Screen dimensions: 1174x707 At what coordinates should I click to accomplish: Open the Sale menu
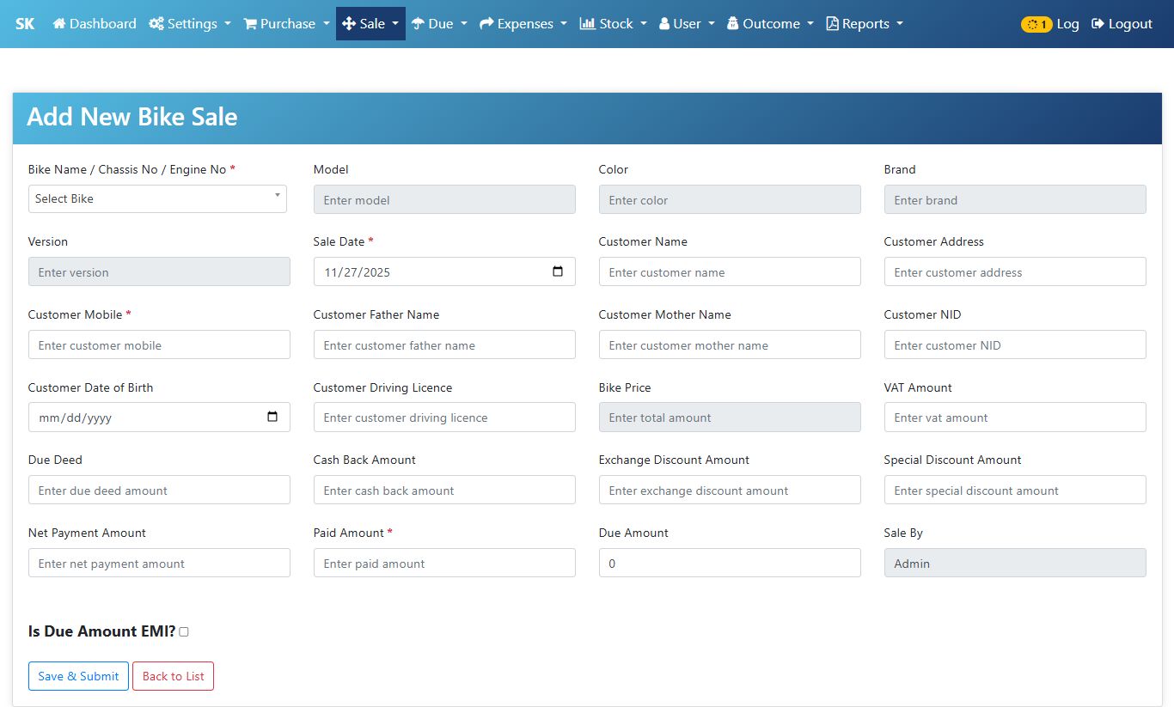coord(370,24)
